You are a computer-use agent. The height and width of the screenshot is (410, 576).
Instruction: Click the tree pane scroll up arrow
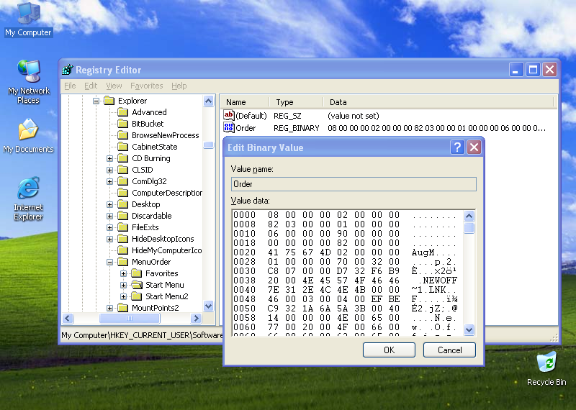208,101
